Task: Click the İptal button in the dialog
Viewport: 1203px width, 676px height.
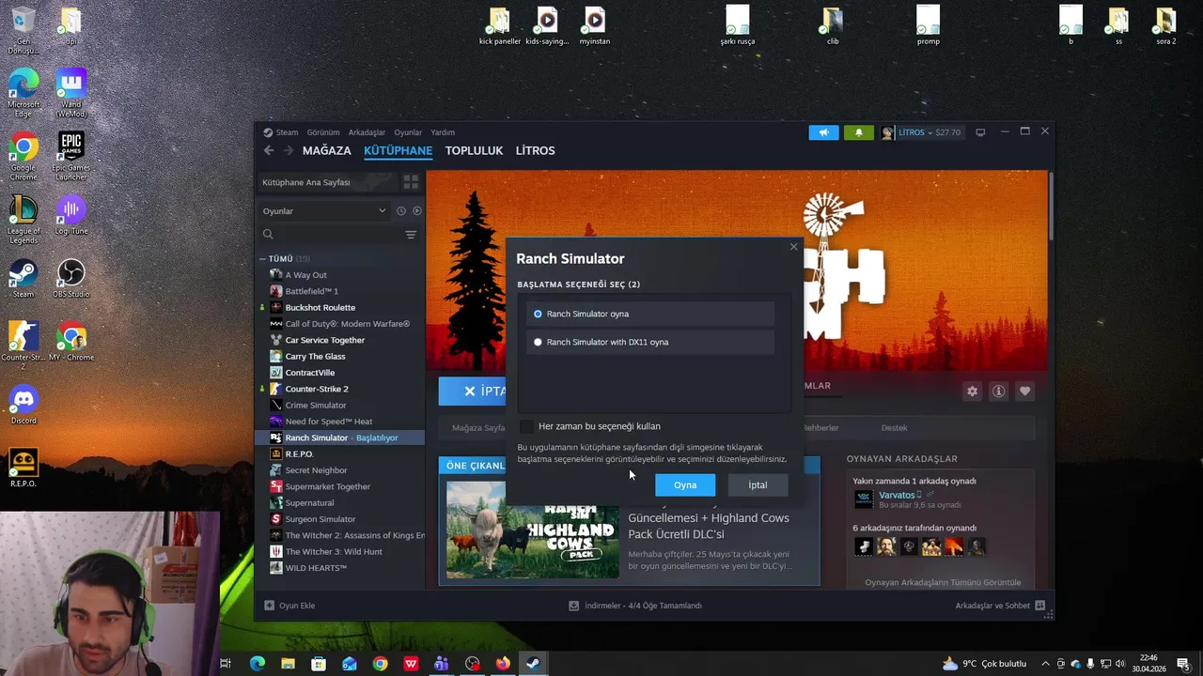Action: pyautogui.click(x=758, y=484)
